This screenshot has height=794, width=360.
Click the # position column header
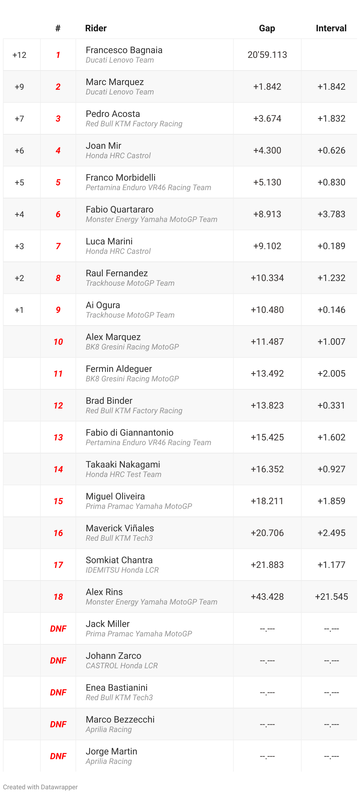[x=58, y=28]
